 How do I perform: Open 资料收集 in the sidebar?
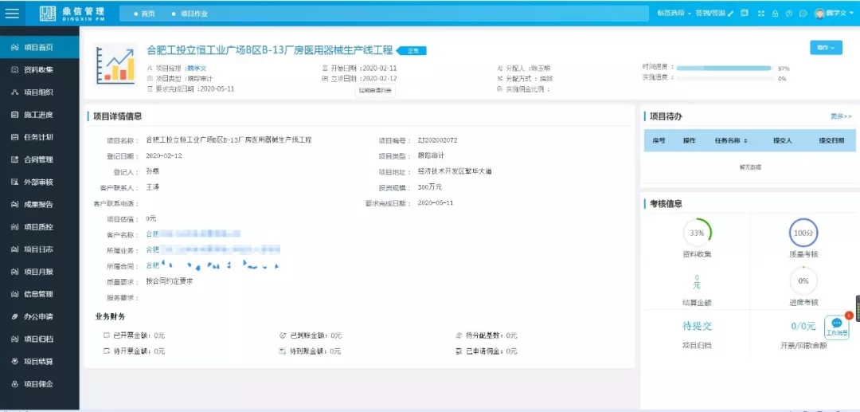point(40,69)
